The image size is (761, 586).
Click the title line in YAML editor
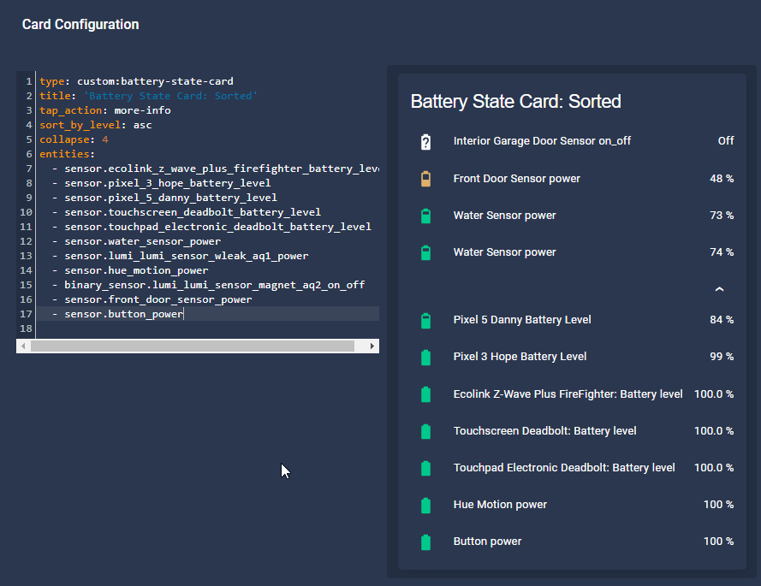point(148,96)
